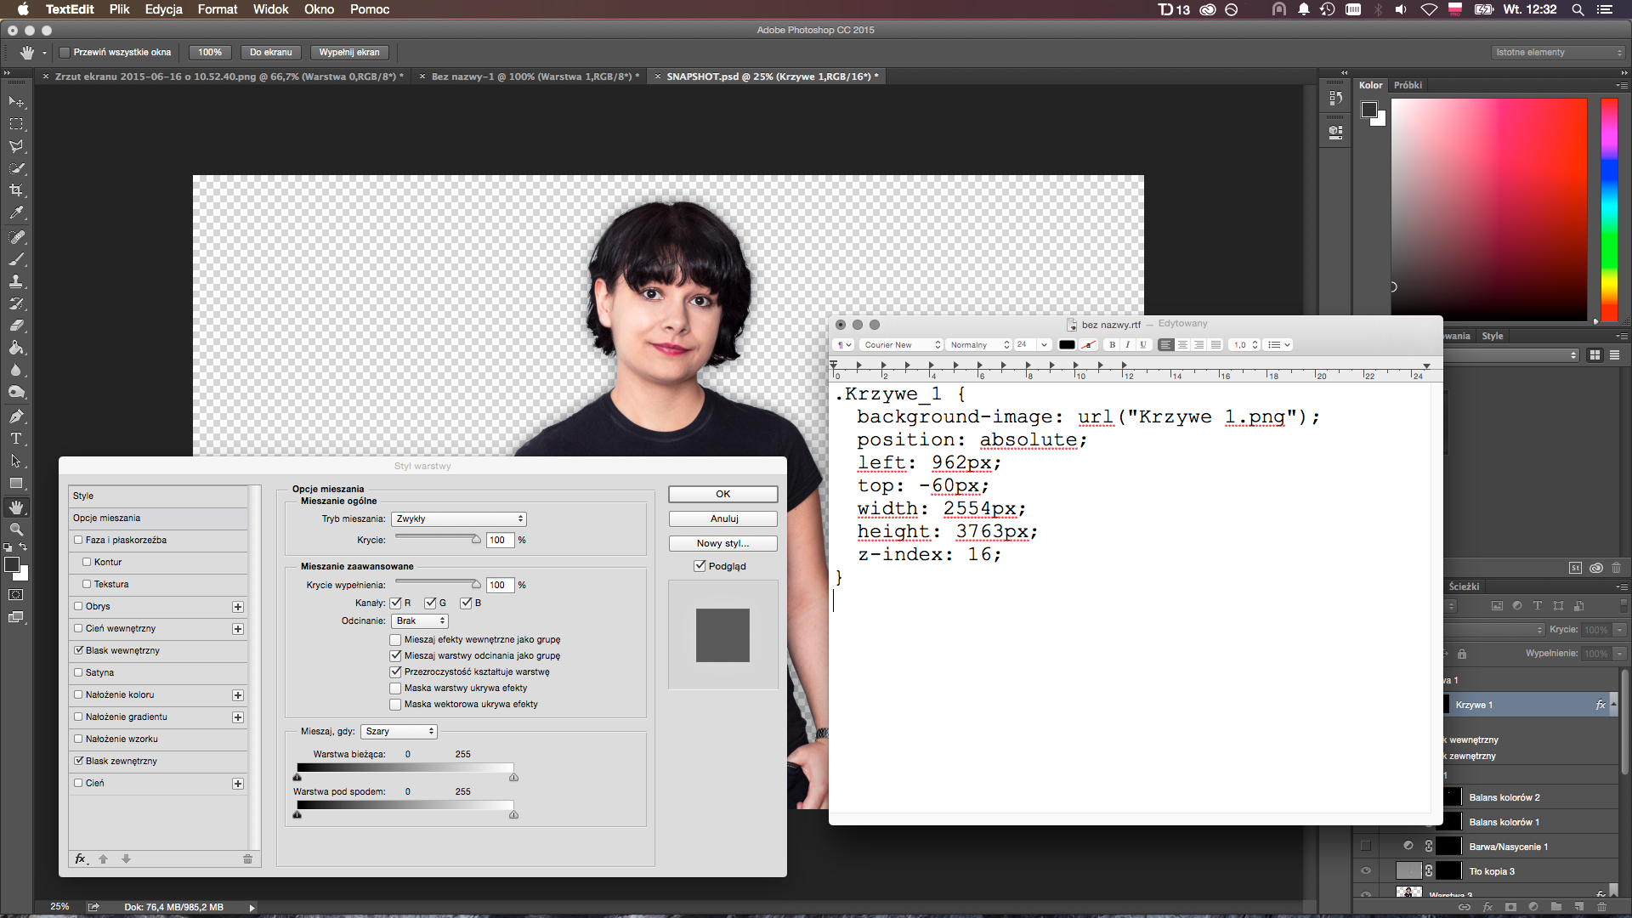The height and width of the screenshot is (918, 1632).
Task: Select the Rectangular Marquee tool
Action: [x=16, y=124]
